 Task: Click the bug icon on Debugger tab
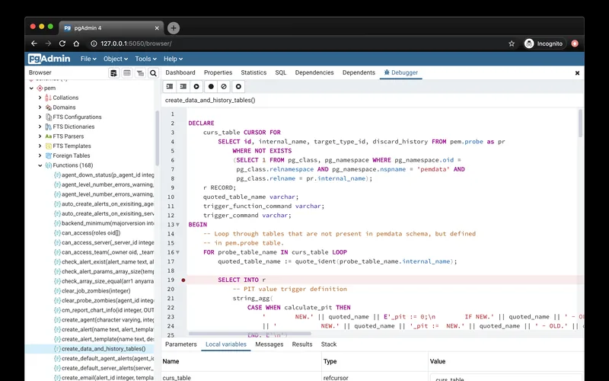[x=387, y=72]
